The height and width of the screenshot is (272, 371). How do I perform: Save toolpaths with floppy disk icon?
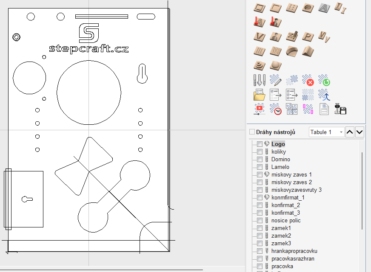click(x=340, y=109)
